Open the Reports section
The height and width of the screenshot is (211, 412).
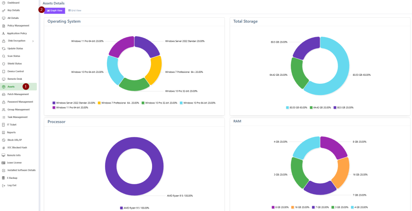pos(11,132)
